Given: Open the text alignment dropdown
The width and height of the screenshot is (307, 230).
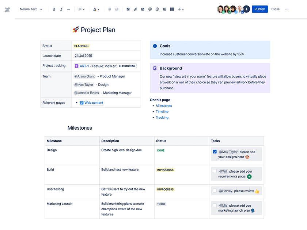Looking at the screenshot, I should pyautogui.click(x=81, y=9).
